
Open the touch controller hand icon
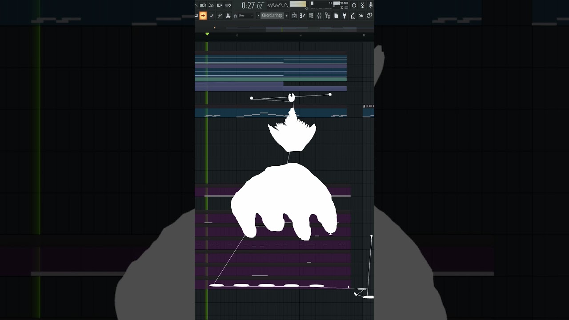click(x=361, y=16)
